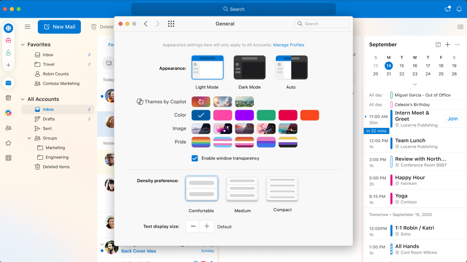Viewport: 467px width, 262px height.
Task: Pick the green color swatch
Action: click(x=266, y=115)
